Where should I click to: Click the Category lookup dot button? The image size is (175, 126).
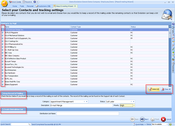tap(87, 101)
